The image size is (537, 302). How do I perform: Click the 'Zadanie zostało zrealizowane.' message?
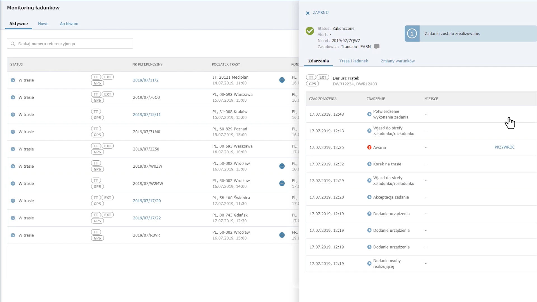click(452, 34)
